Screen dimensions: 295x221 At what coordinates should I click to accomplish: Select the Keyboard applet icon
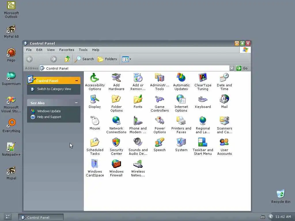pos(203,99)
